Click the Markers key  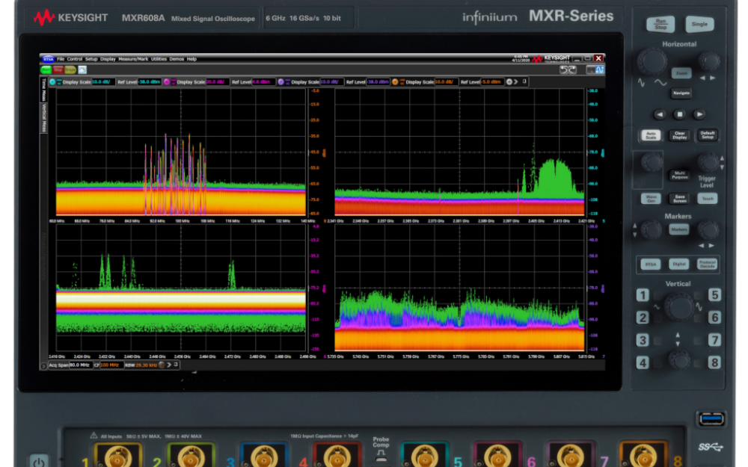pos(679,229)
